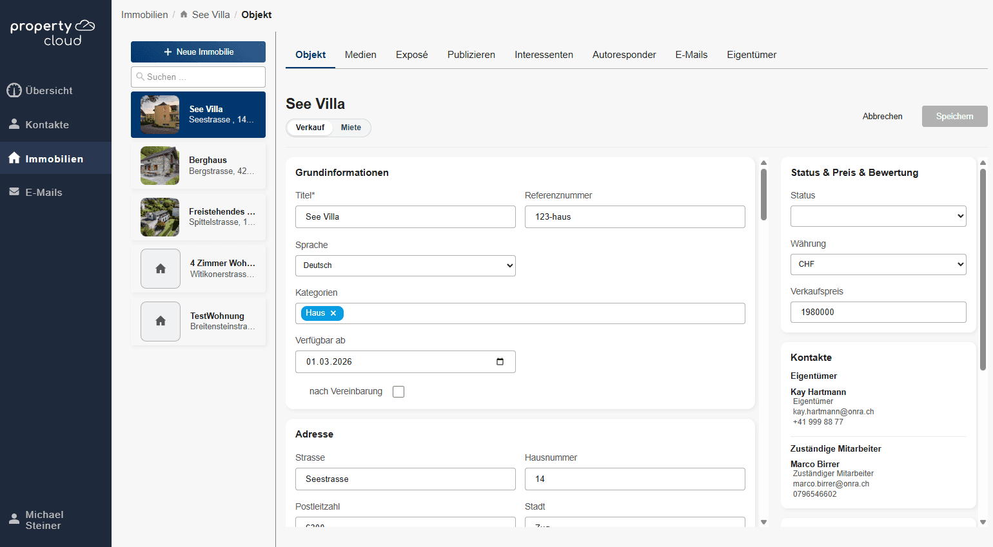This screenshot has height=547, width=993.
Task: Click the E-Mails envelope icon in sidebar
Action: (x=14, y=192)
